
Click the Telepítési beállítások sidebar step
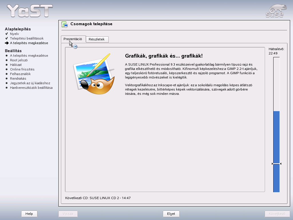(x=27, y=38)
